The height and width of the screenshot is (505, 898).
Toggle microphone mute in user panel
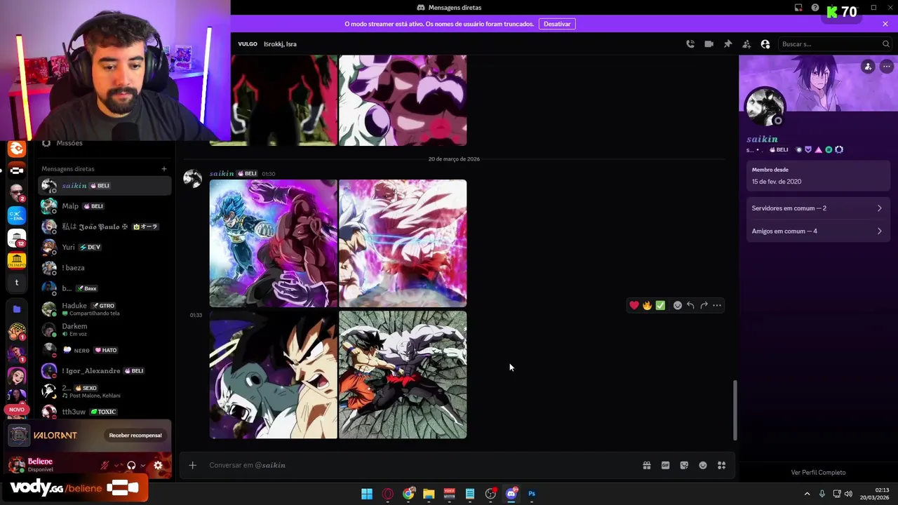click(x=105, y=465)
